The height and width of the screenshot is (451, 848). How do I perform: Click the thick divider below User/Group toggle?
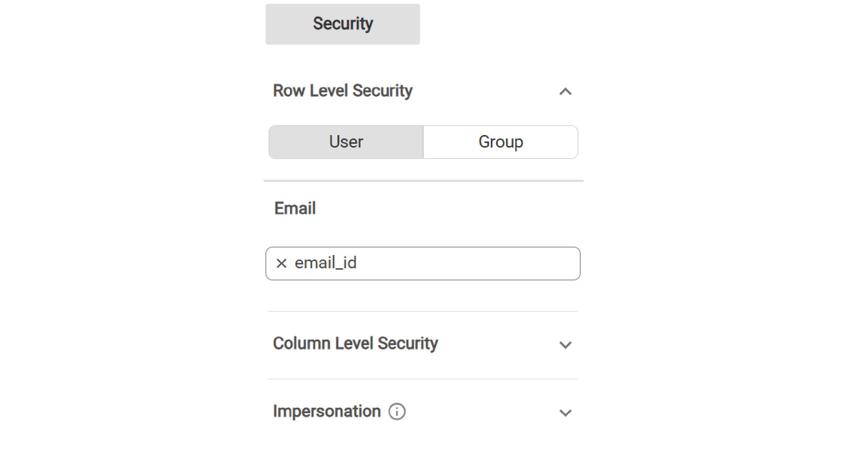(x=423, y=181)
